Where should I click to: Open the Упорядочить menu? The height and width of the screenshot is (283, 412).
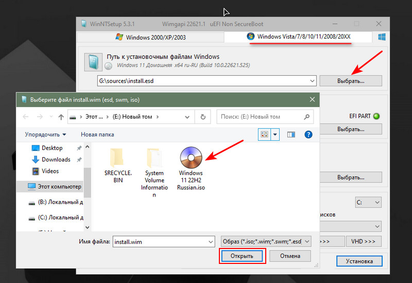45,135
